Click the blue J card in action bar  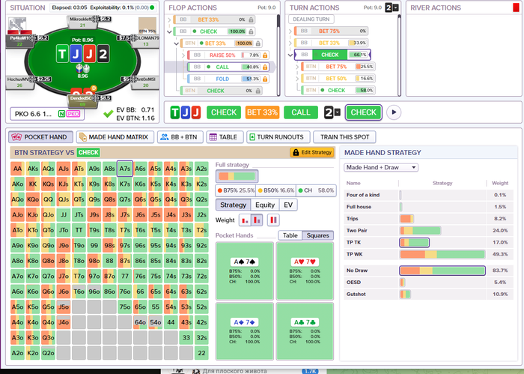point(186,112)
